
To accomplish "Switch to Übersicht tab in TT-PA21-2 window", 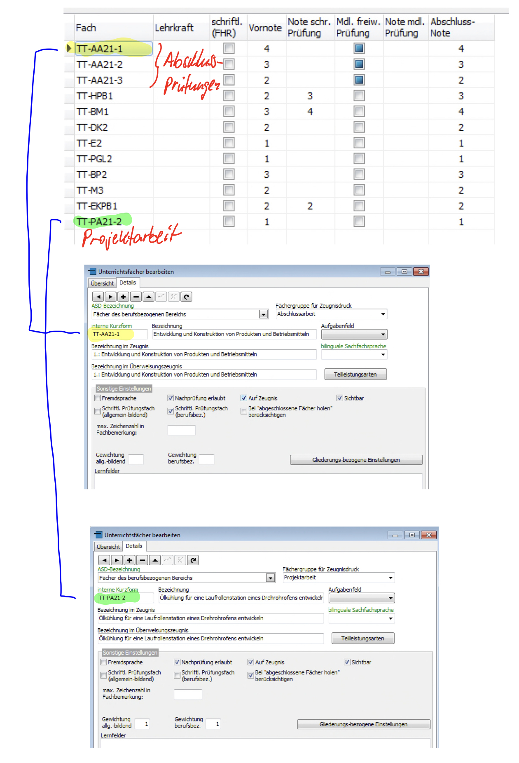I will click(108, 547).
